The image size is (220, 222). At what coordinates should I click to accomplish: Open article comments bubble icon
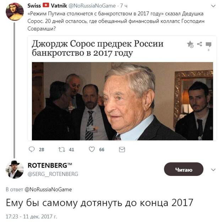[208, 44]
